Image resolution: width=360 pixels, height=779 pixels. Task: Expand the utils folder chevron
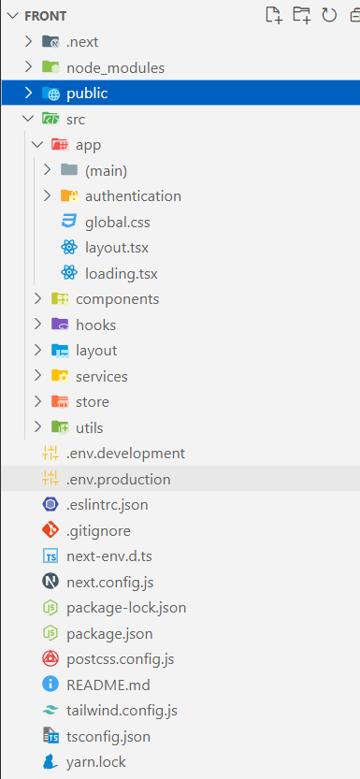pos(37,427)
